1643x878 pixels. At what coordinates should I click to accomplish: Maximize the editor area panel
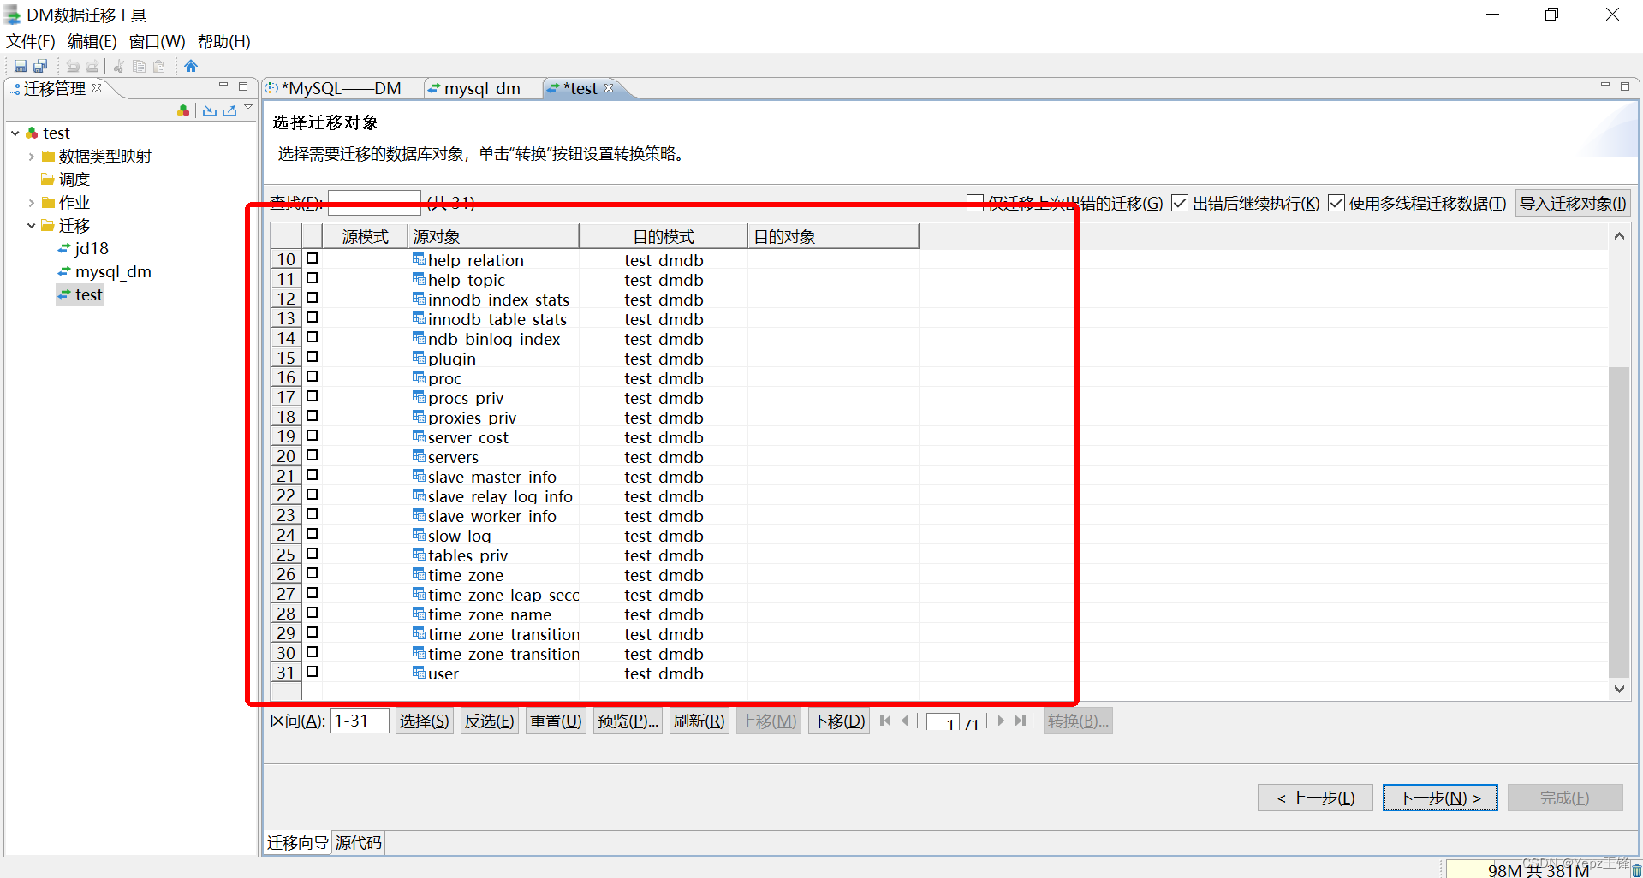[1625, 86]
